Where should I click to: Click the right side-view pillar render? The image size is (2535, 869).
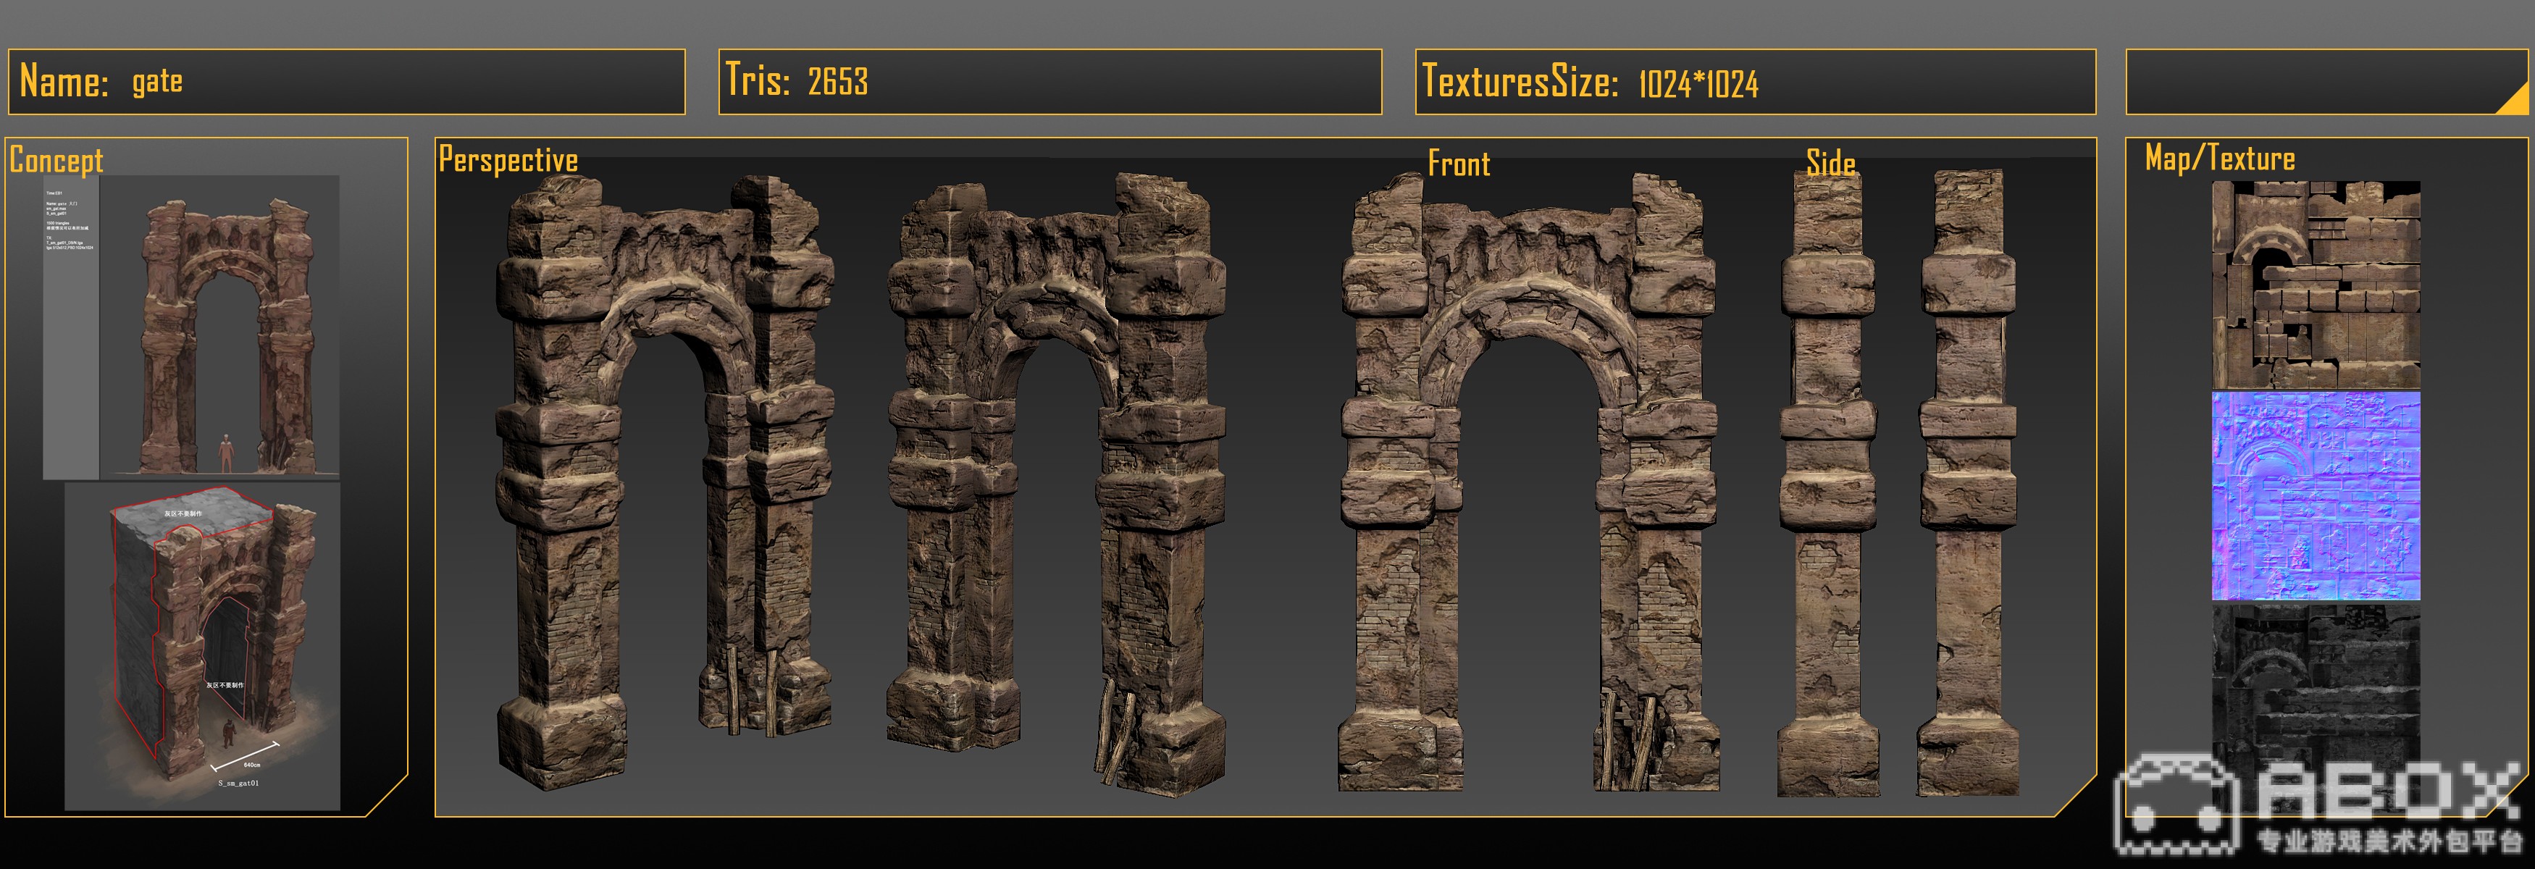pos(1968,483)
